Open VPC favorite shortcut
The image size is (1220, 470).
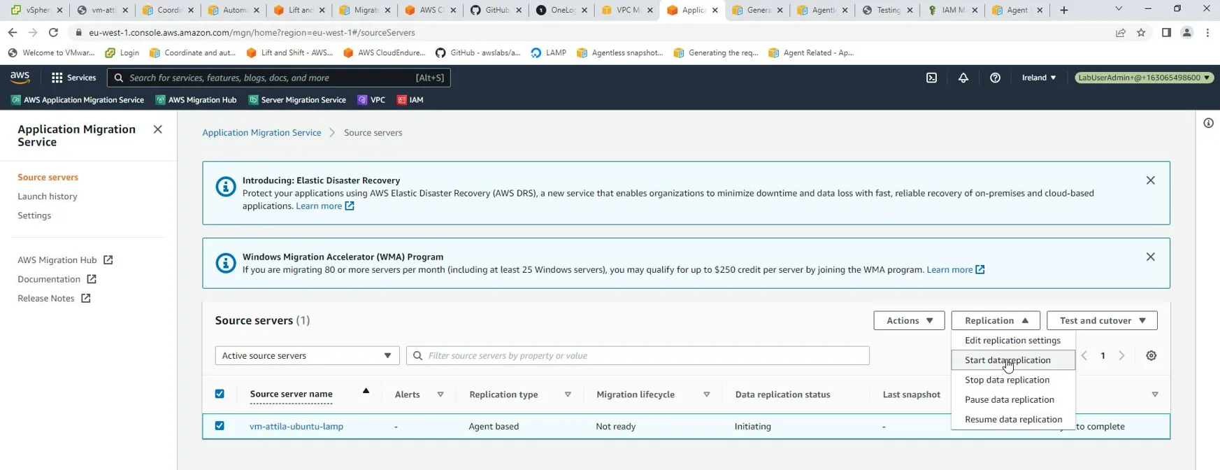point(371,100)
